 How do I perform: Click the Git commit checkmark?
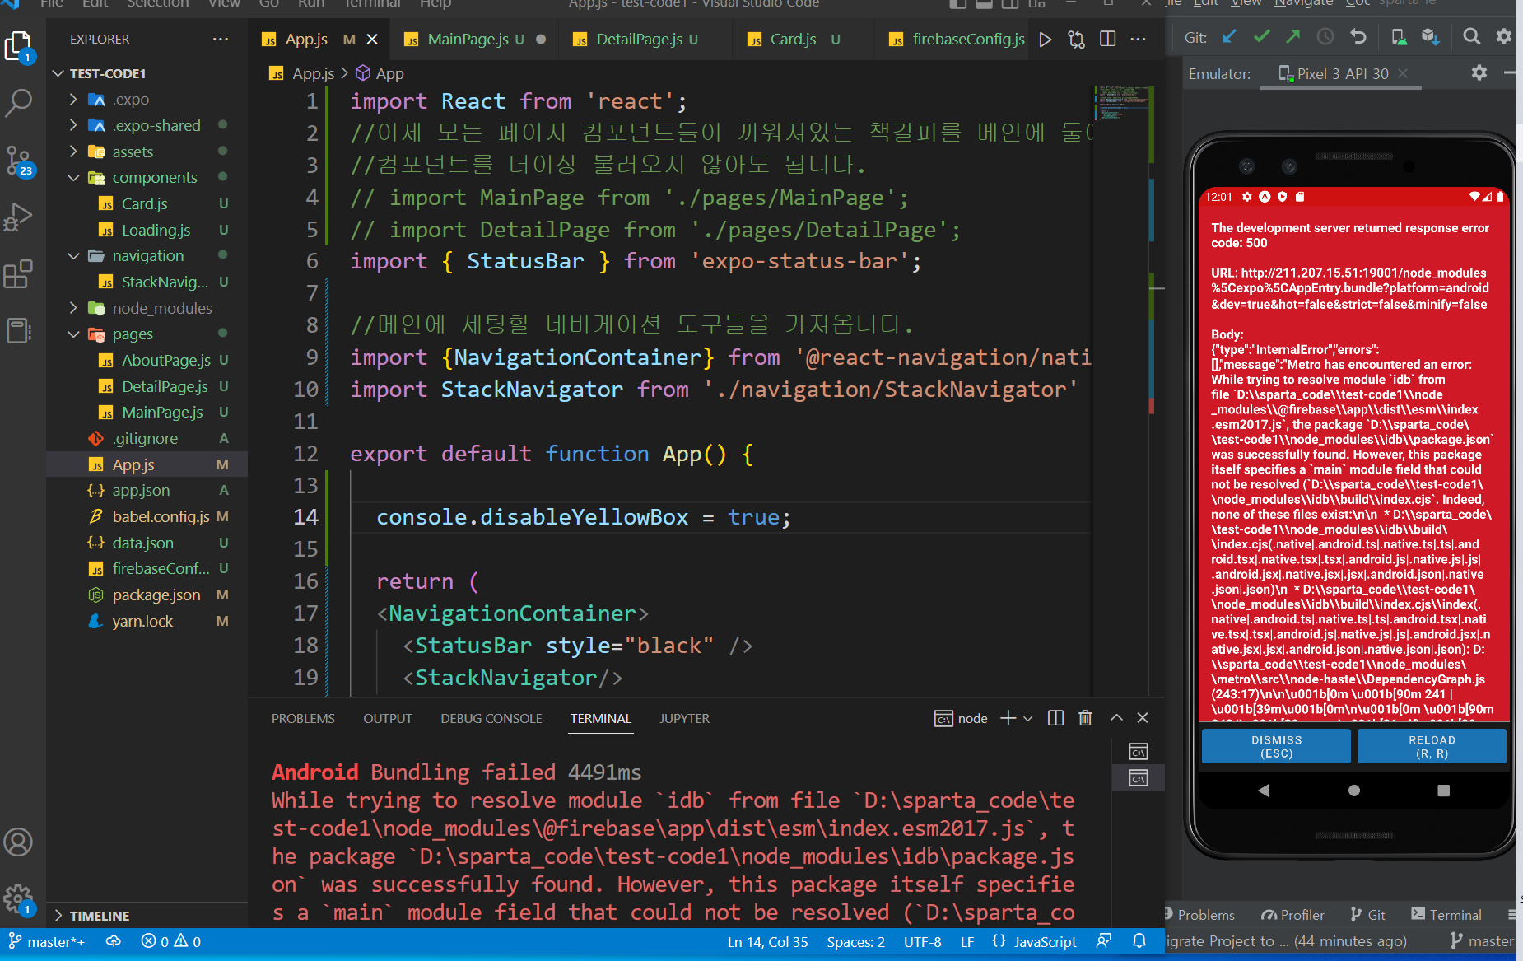[x=1261, y=37]
